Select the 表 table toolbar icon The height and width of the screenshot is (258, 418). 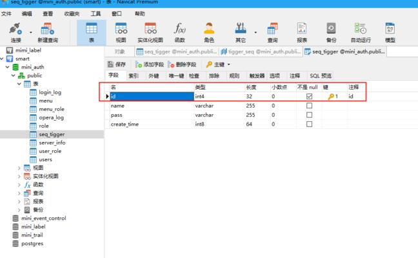pos(92,32)
